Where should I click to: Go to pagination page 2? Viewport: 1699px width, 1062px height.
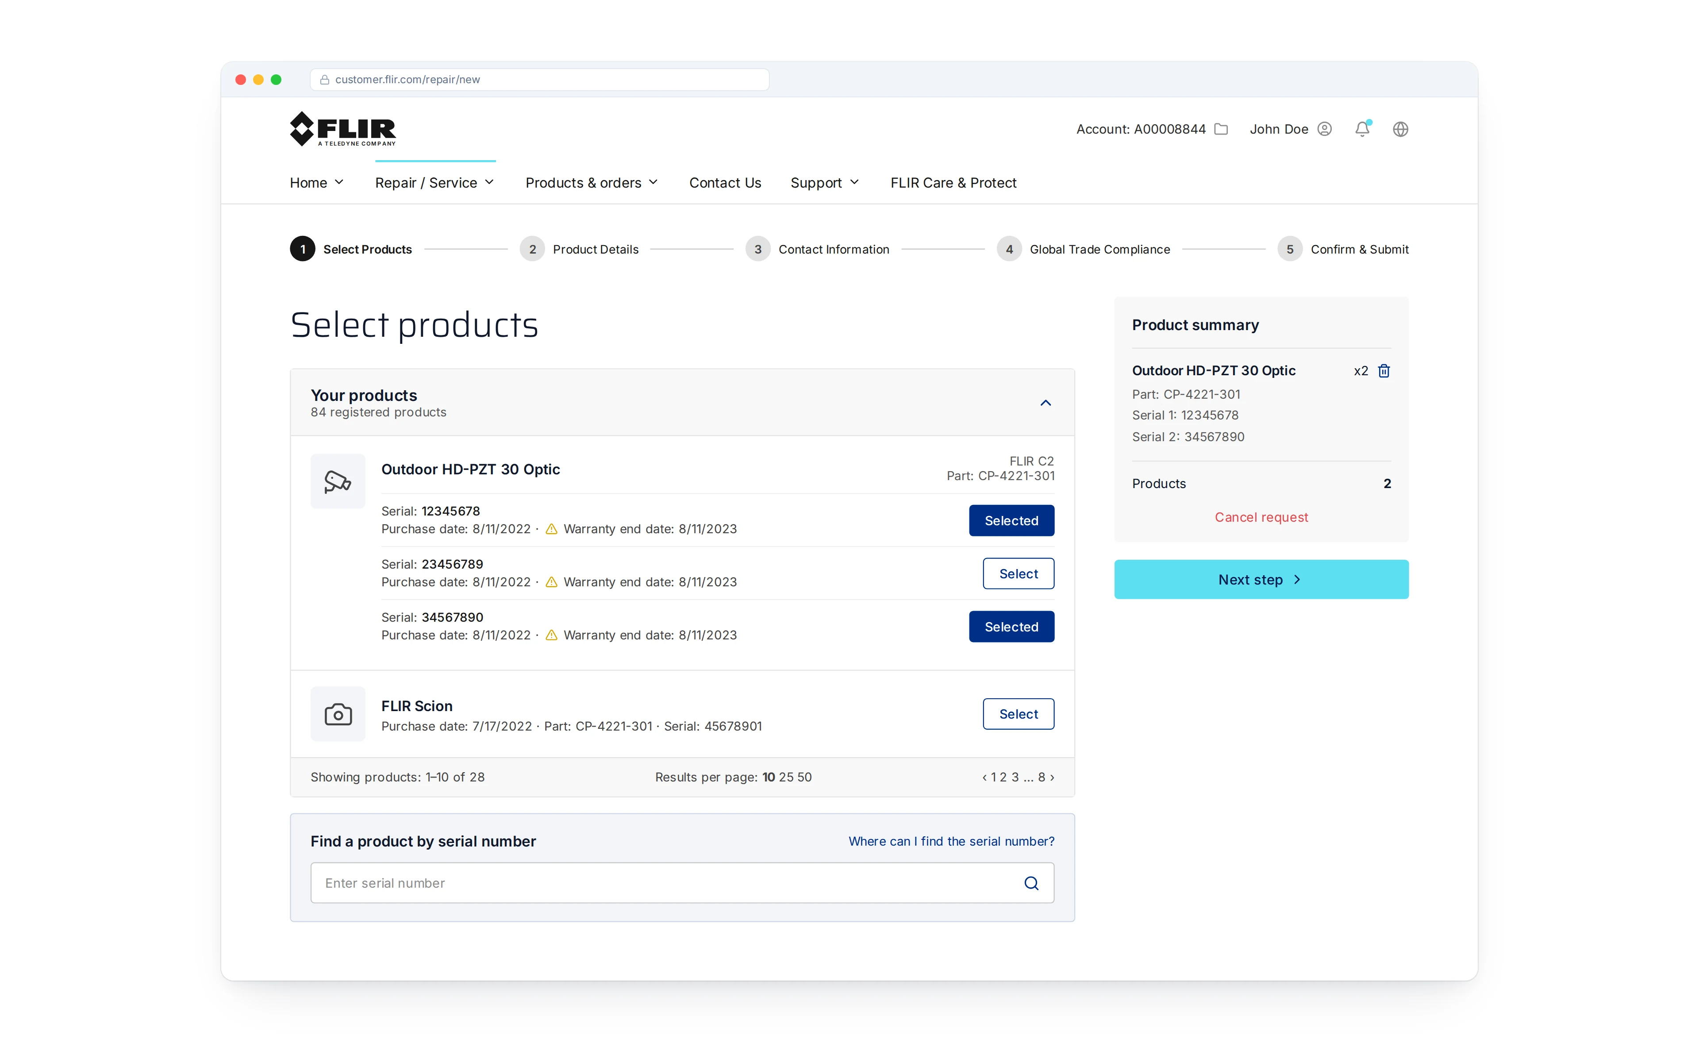point(1003,777)
